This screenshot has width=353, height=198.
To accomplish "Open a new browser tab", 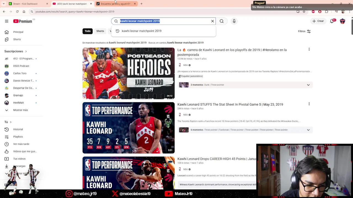I will pos(141,4).
